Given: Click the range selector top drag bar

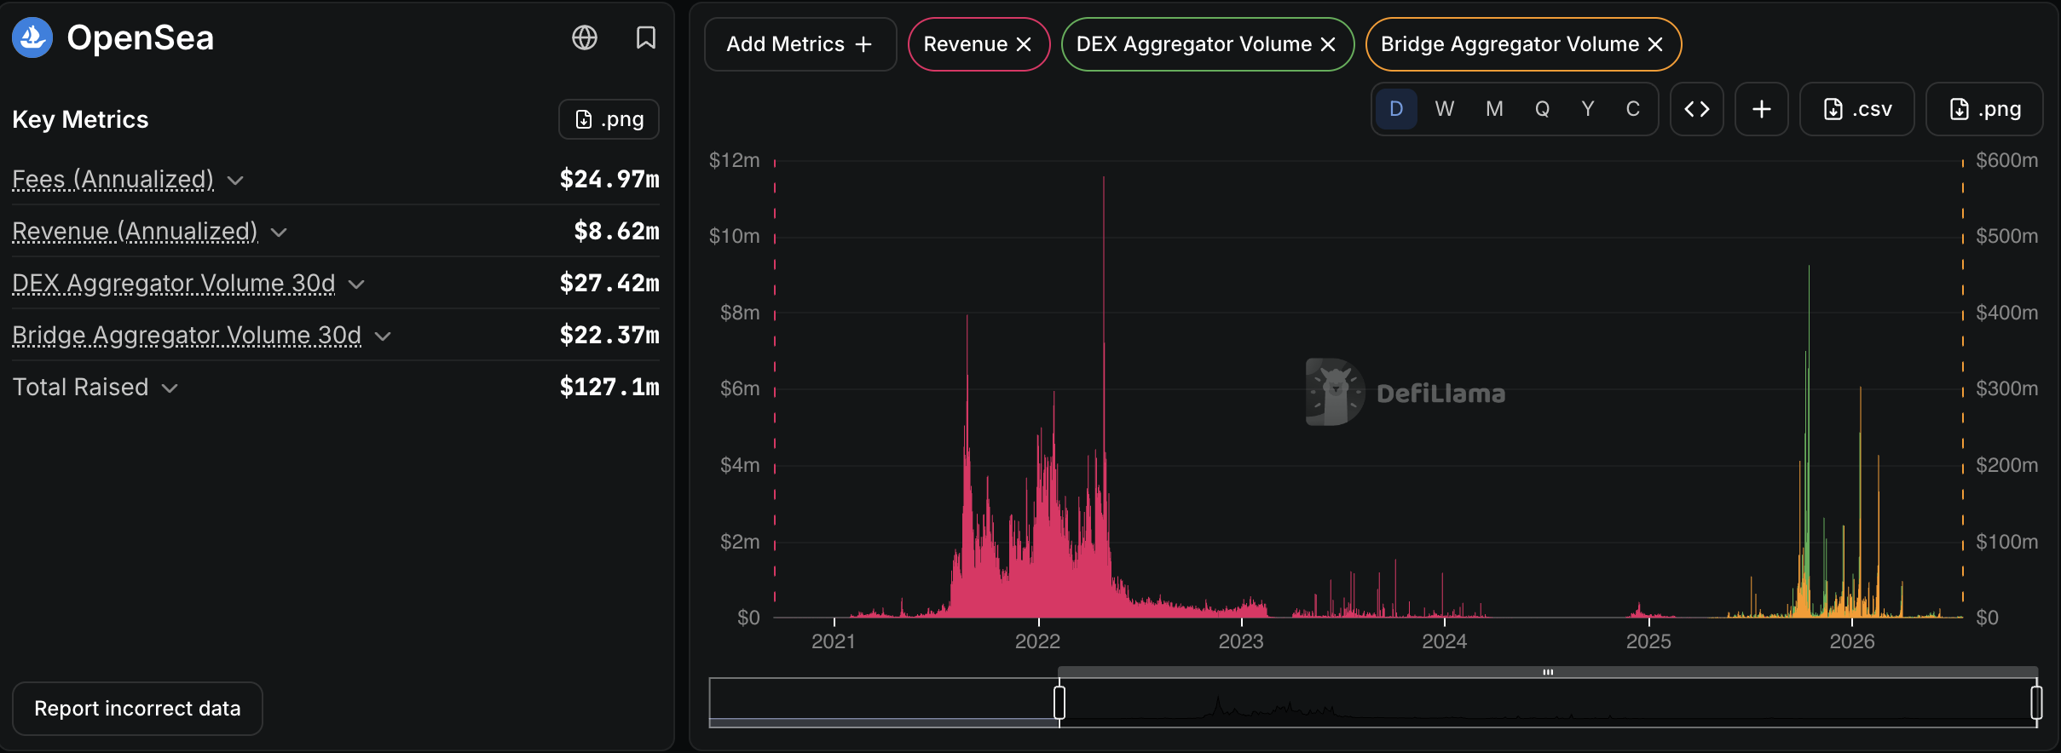Looking at the screenshot, I should point(1548,672).
